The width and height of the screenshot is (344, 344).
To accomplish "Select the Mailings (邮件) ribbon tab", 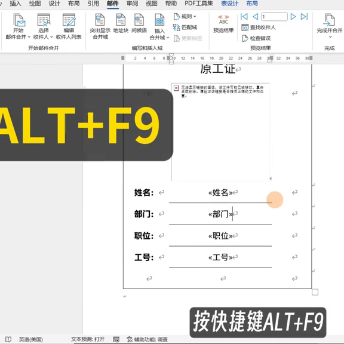I will tap(113, 4).
